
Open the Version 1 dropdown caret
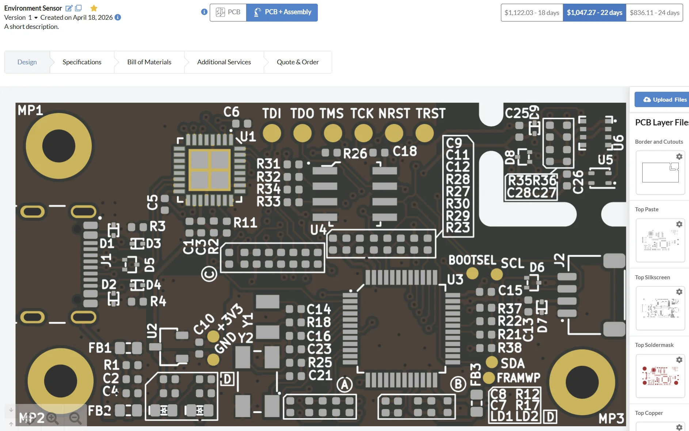(x=36, y=18)
